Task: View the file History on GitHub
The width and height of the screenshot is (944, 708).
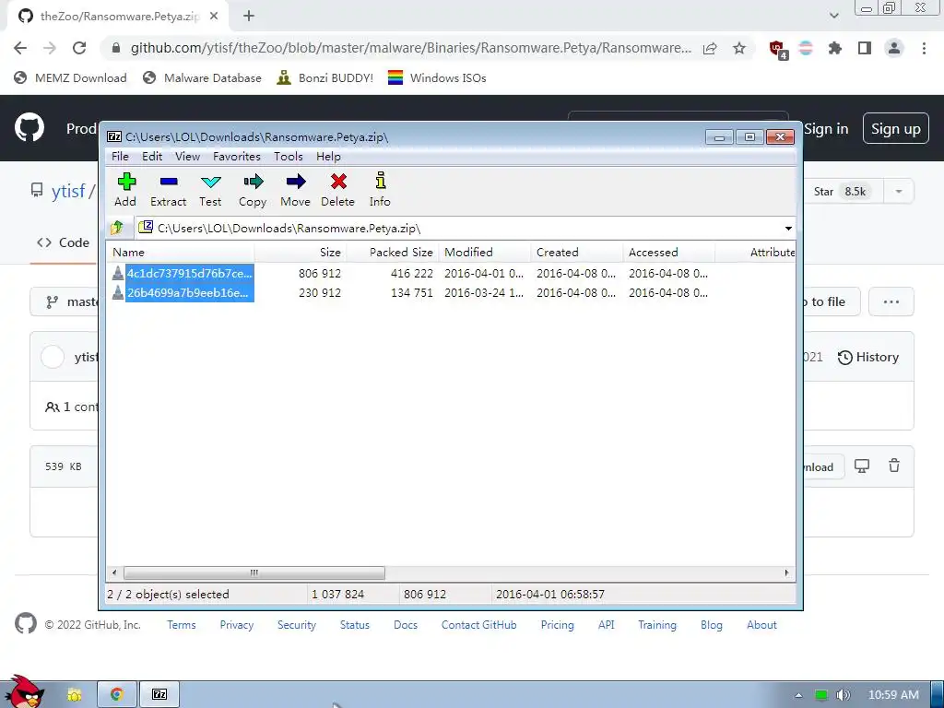Action: point(868,357)
